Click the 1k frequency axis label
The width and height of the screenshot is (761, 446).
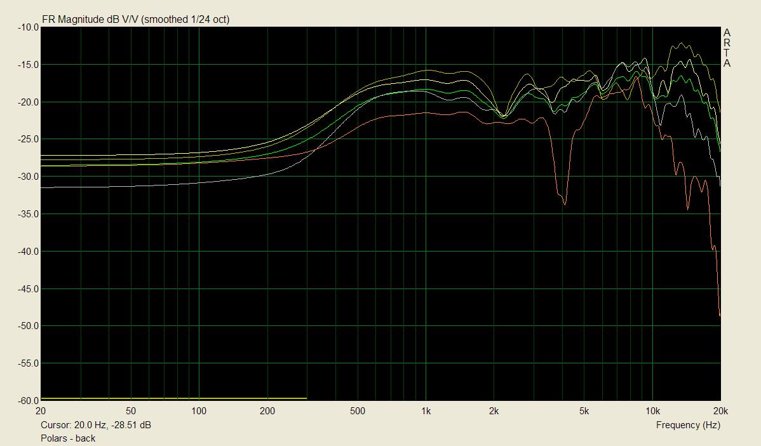[x=426, y=412]
